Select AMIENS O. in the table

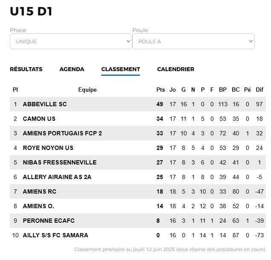point(38,206)
